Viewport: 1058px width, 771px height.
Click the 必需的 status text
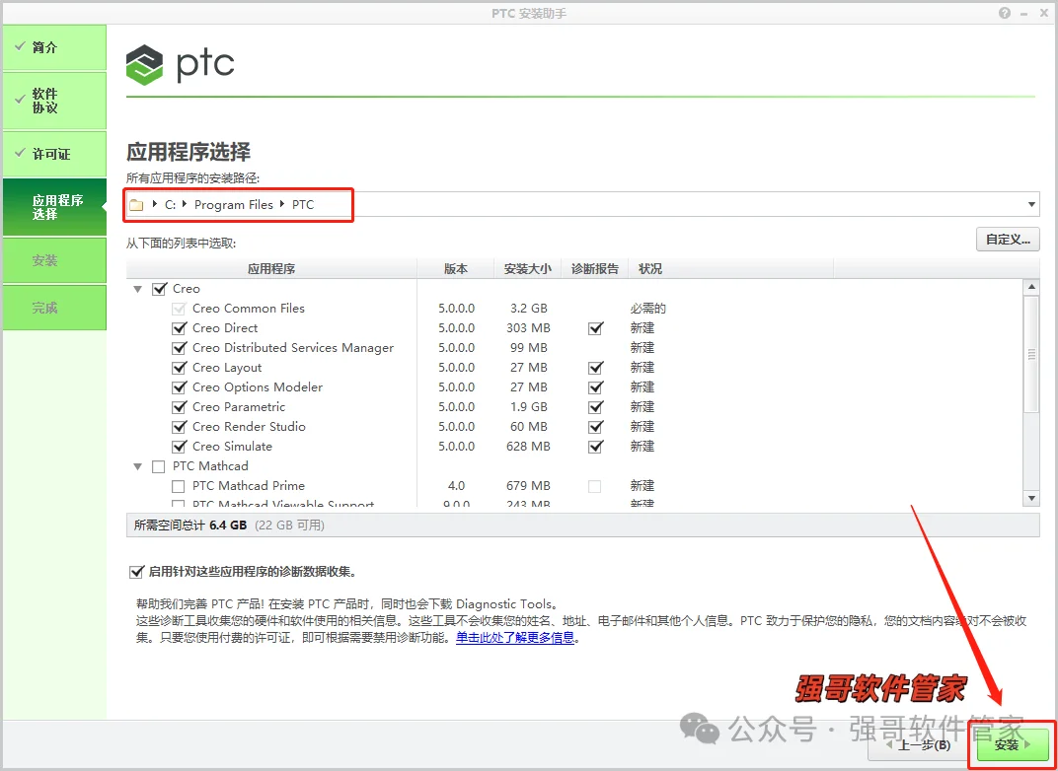648,309
